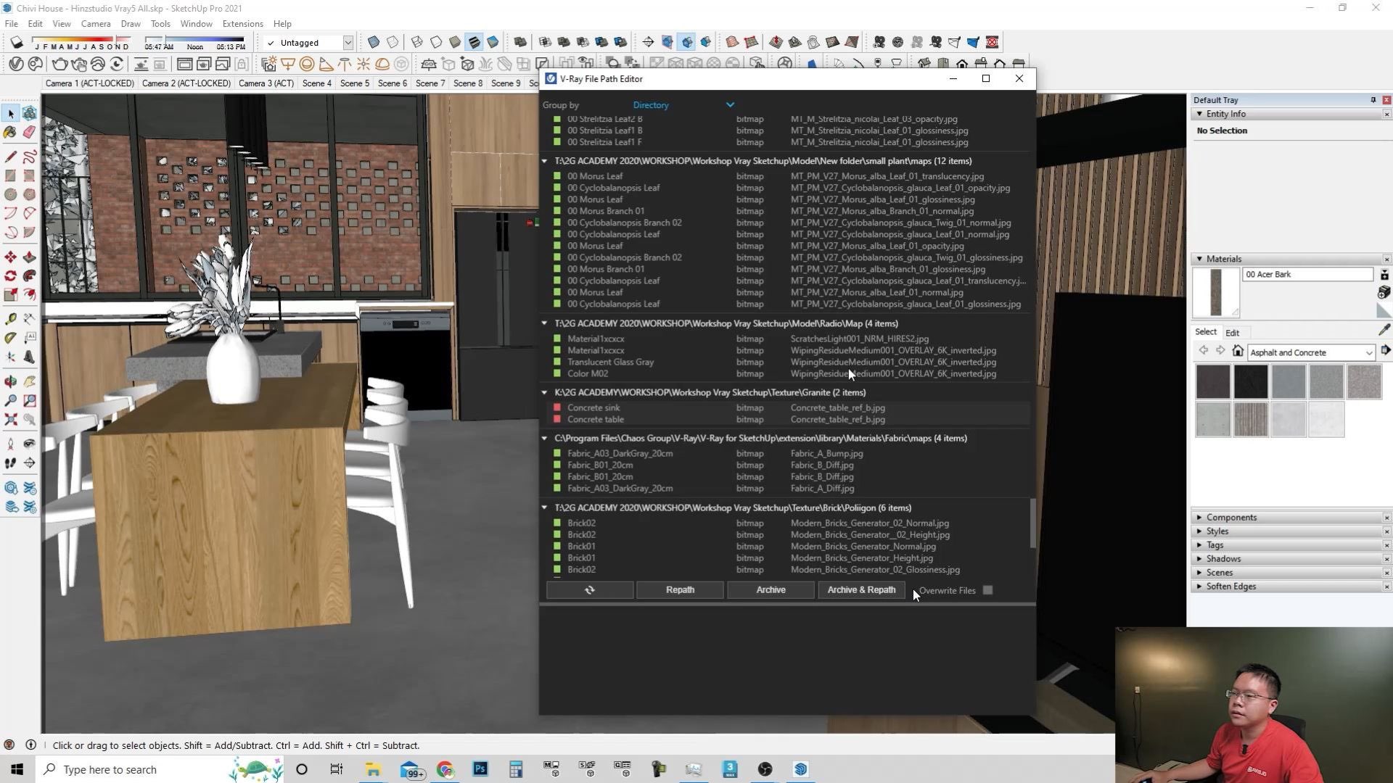Viewport: 1393px width, 783px height.
Task: Enable shaded with textures style
Action: point(474,42)
